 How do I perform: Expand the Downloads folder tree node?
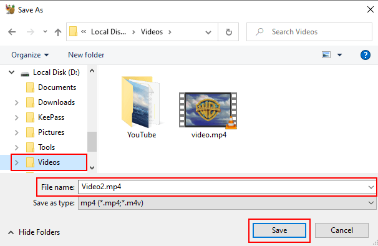[x=16, y=102]
